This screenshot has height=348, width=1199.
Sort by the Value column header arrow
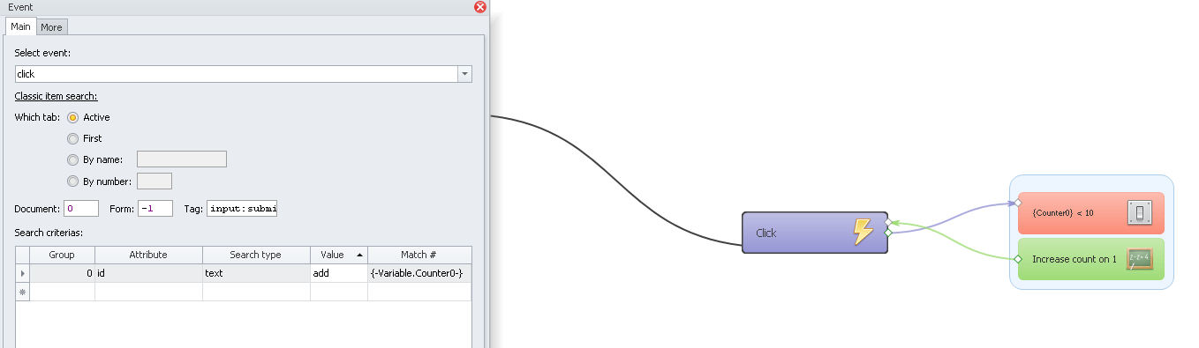(x=359, y=255)
